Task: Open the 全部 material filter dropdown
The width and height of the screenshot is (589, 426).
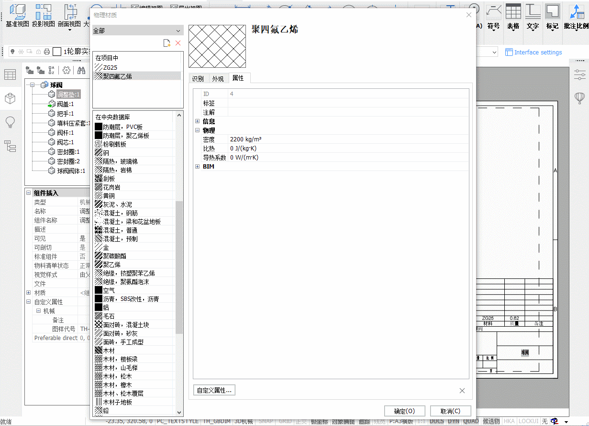Action: [x=137, y=31]
